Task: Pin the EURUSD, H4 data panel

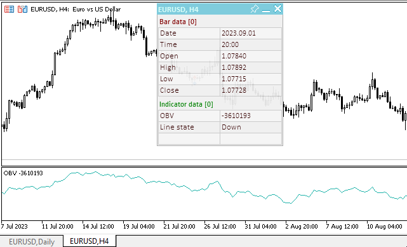Action: pos(255,10)
